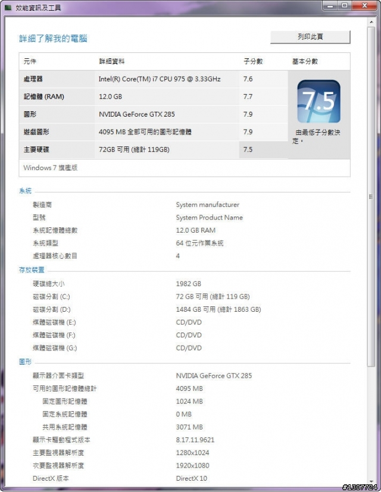The image size is (381, 492).
Task: Select the 記憶體 (RAM) row label
Action: 43,96
